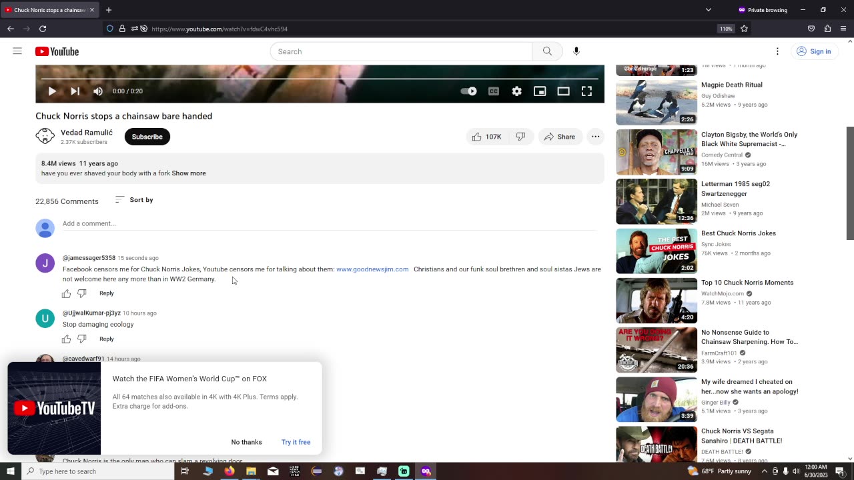This screenshot has width=854, height=480.
Task: Play the Chuck Norris video
Action: point(52,91)
